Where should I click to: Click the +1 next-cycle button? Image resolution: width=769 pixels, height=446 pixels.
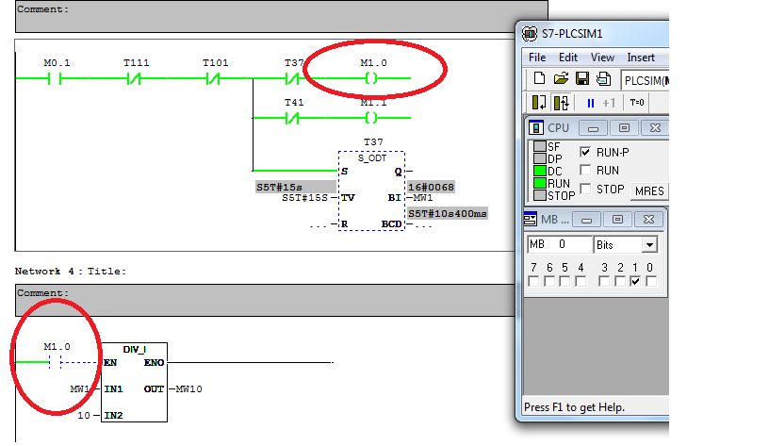609,103
